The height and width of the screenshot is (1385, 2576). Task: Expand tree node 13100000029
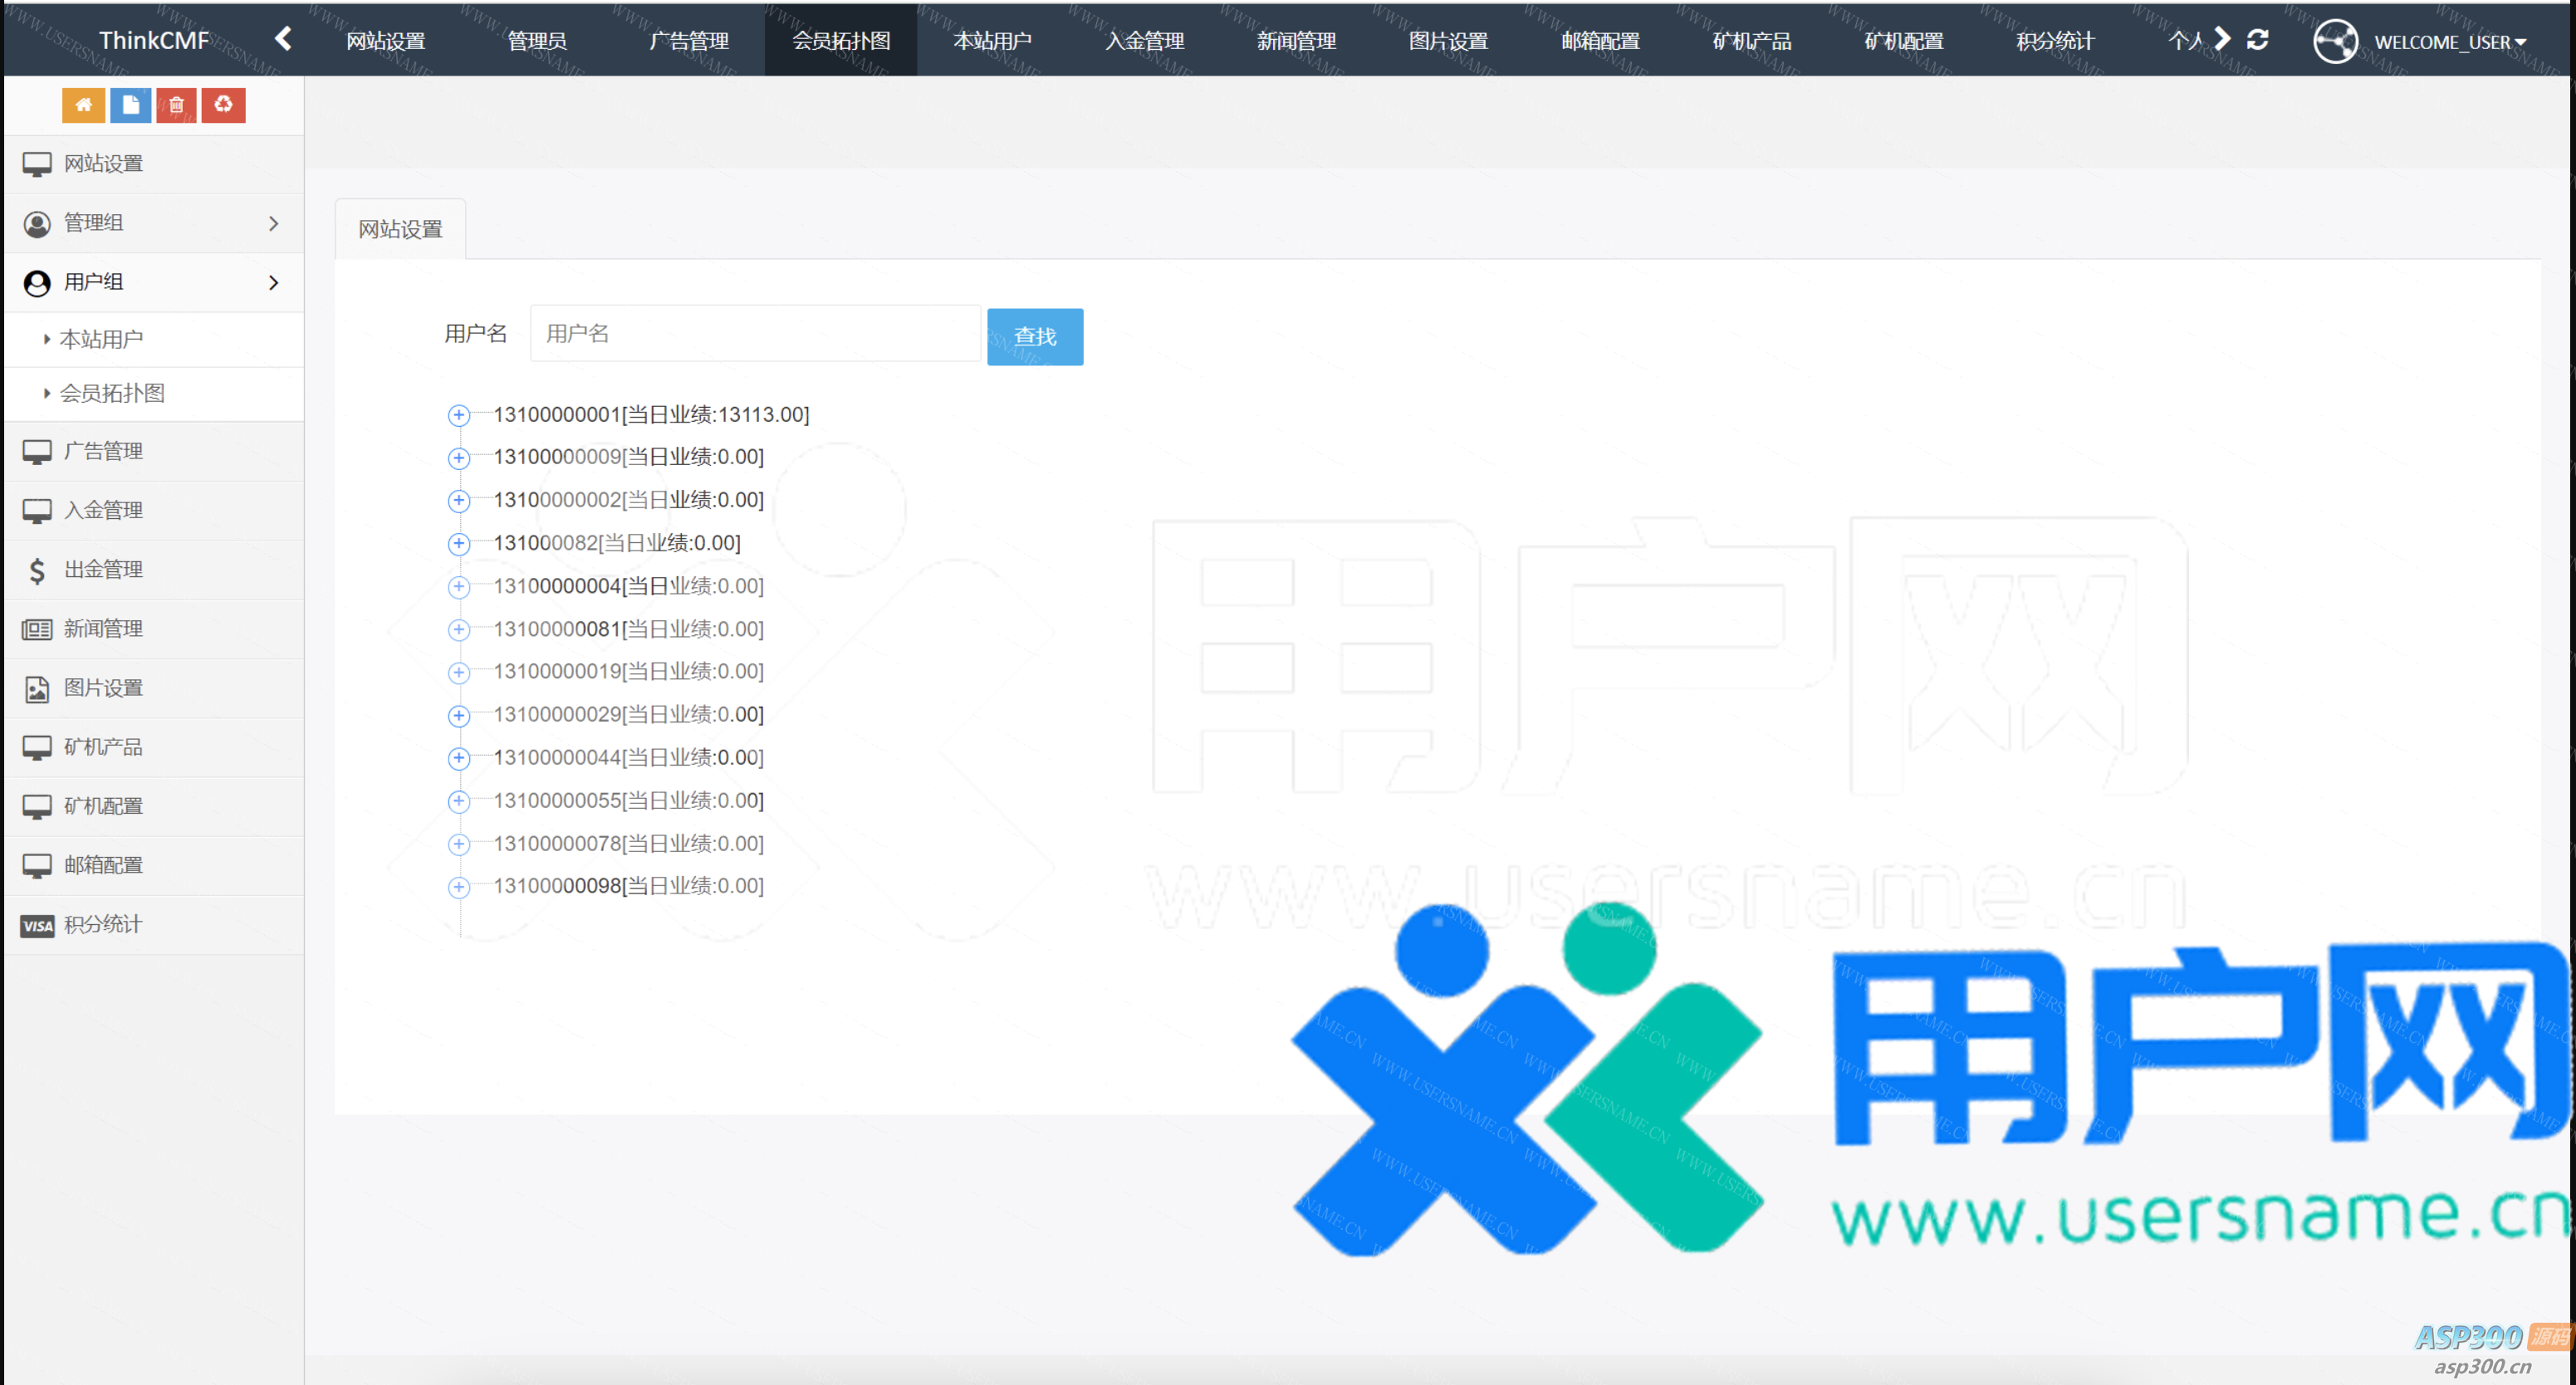click(458, 716)
